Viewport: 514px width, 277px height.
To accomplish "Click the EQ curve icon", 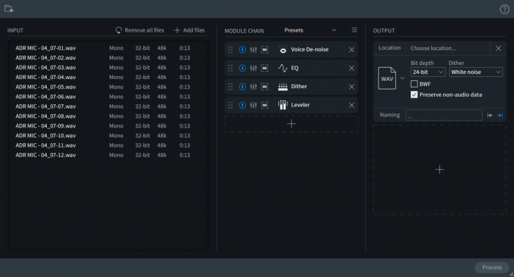I will click(x=282, y=68).
